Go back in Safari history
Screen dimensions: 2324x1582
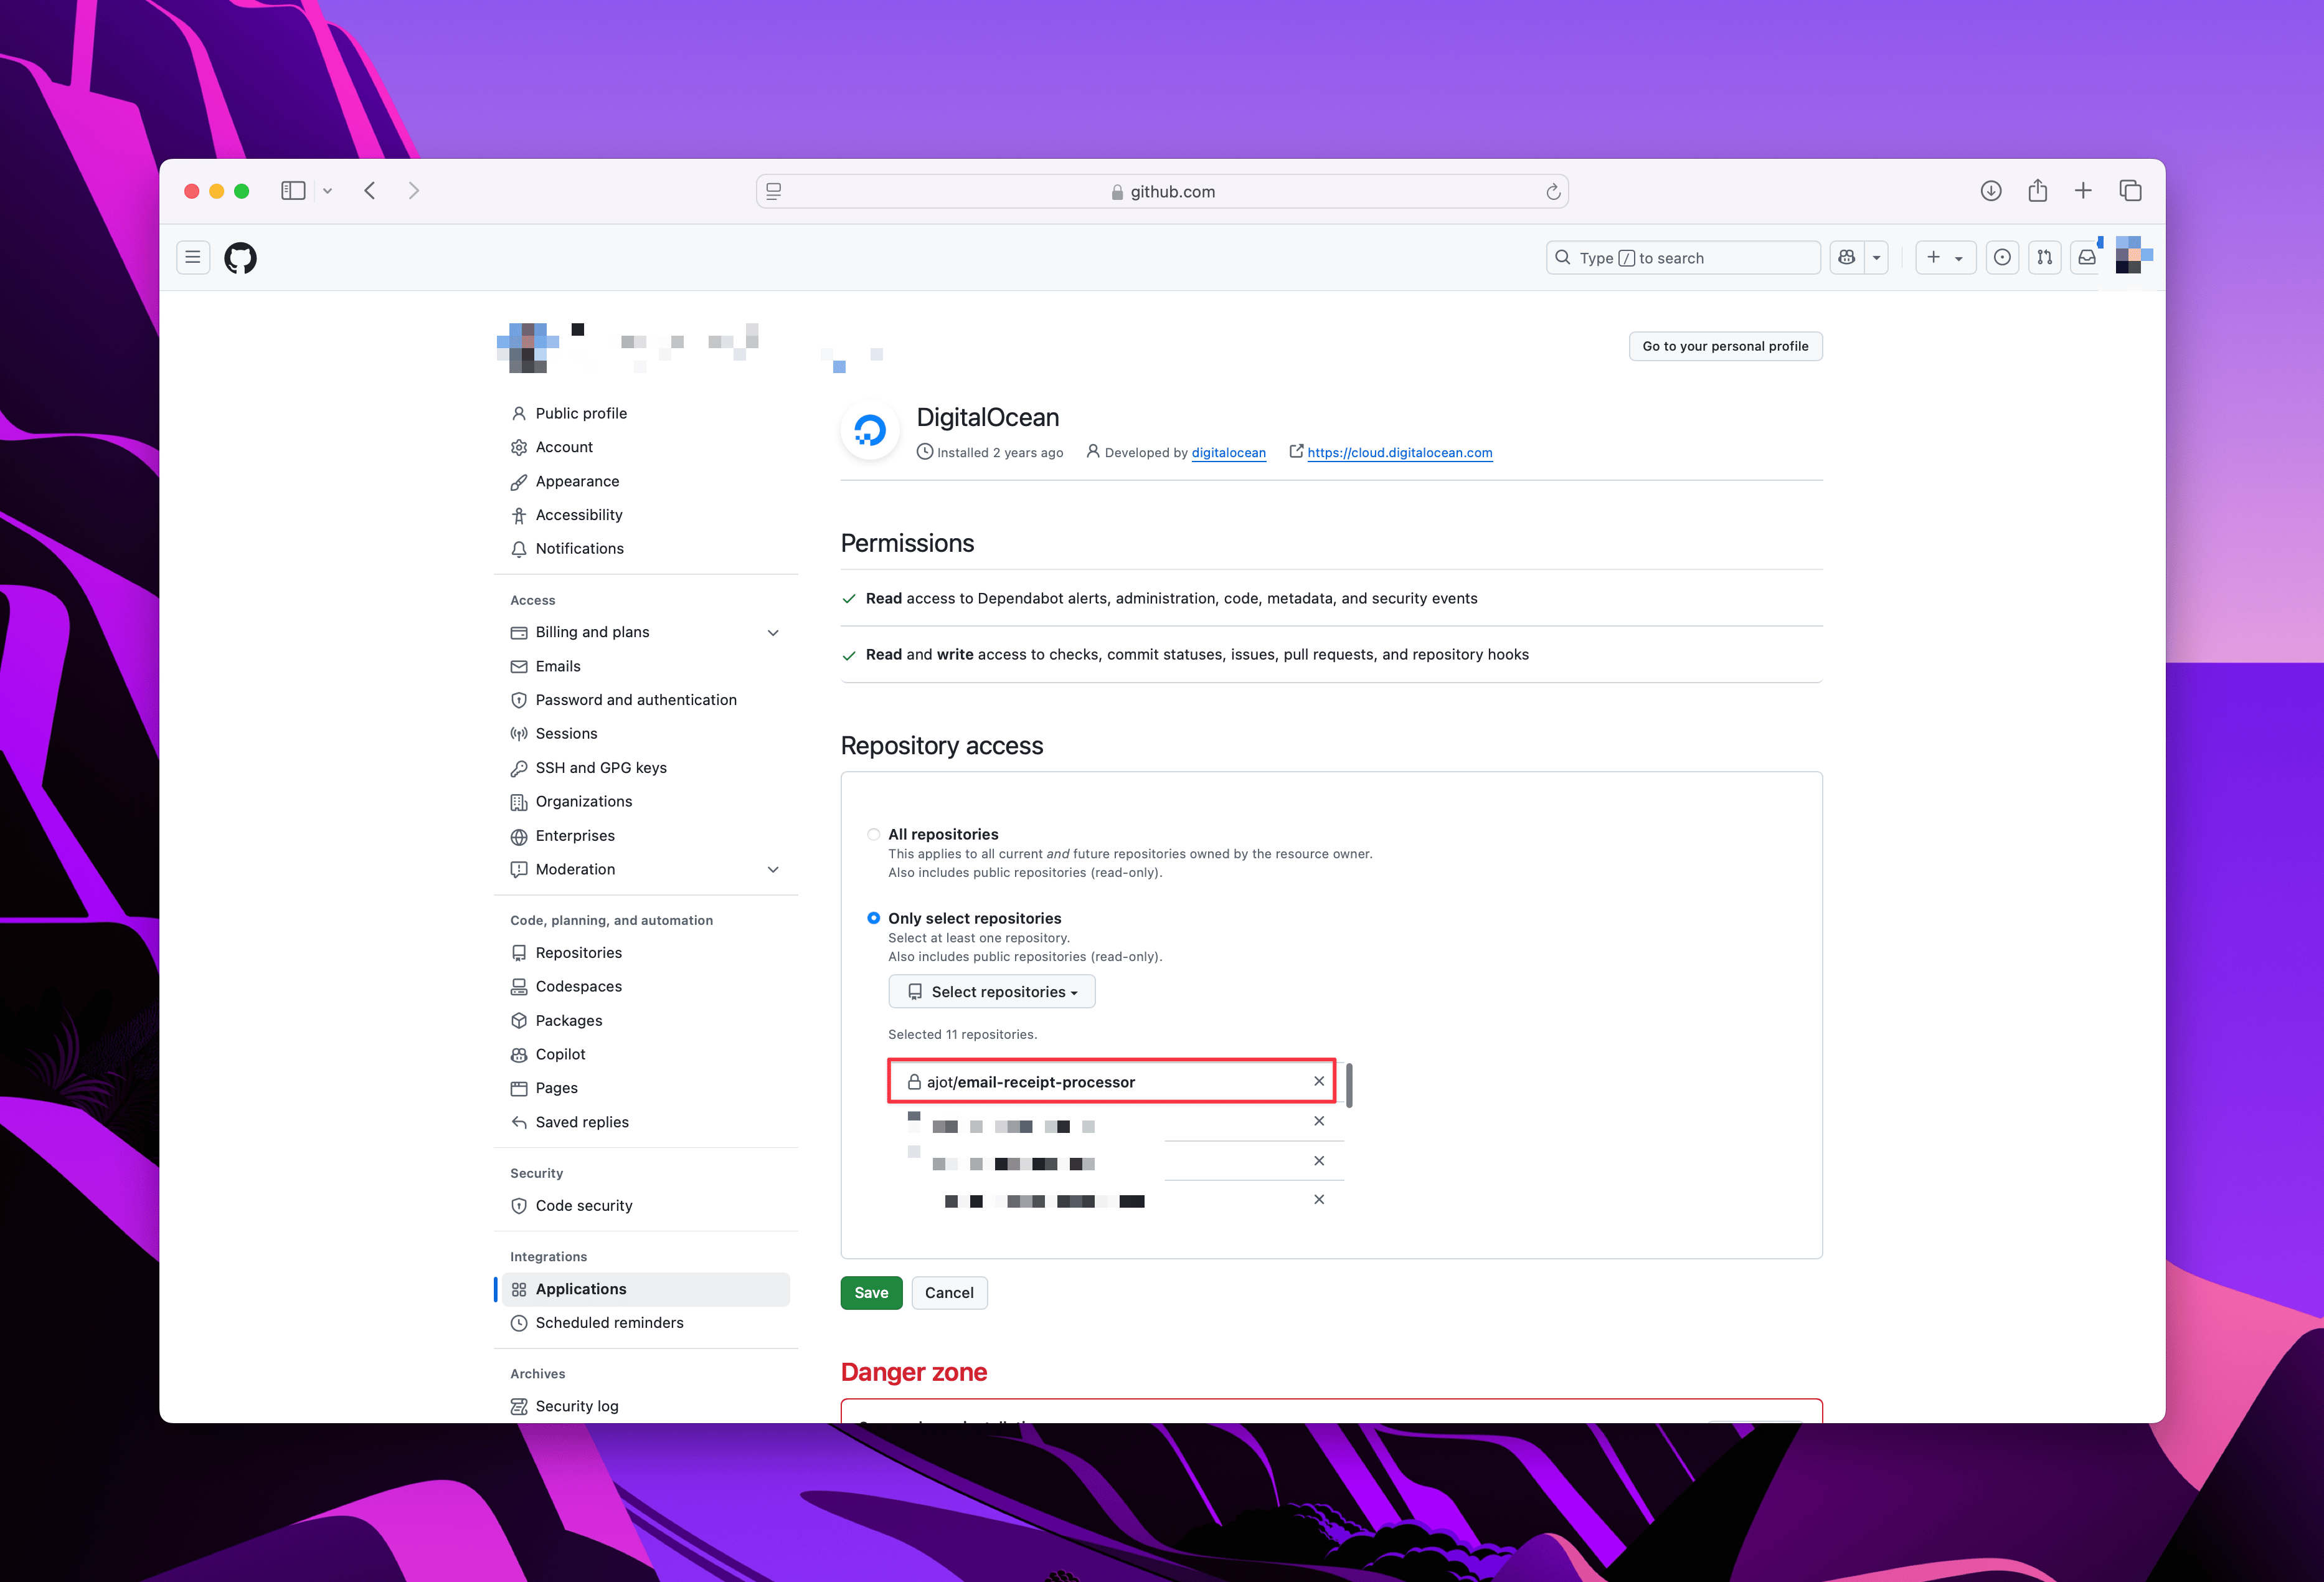click(370, 190)
